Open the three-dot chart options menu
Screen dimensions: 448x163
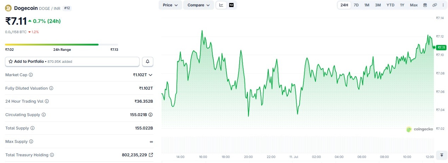(443, 5)
